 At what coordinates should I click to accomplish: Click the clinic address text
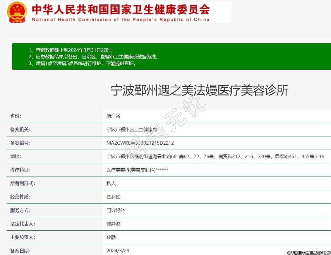(215, 157)
